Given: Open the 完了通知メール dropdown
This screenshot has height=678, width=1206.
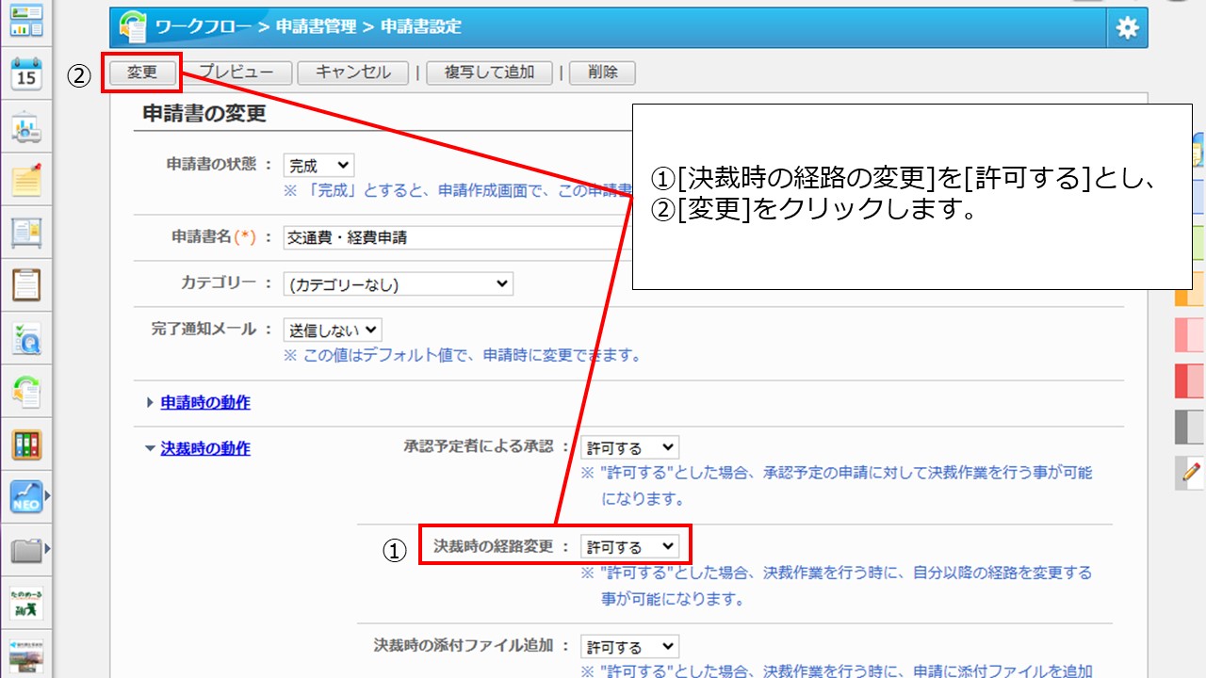Looking at the screenshot, I should [333, 330].
